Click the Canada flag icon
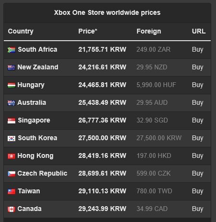 [x=11, y=209]
